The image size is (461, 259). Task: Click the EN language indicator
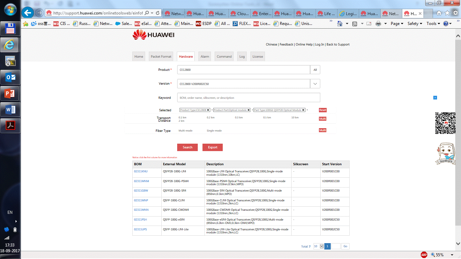tap(10, 212)
